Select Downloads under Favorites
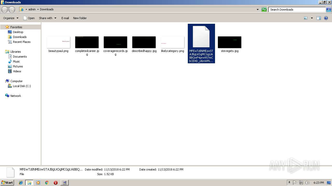The height and width of the screenshot is (186, 332). tap(20, 37)
